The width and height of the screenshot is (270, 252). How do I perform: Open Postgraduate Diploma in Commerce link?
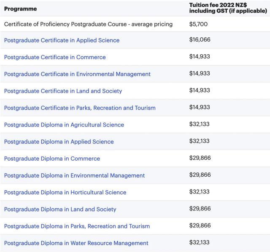click(52, 159)
